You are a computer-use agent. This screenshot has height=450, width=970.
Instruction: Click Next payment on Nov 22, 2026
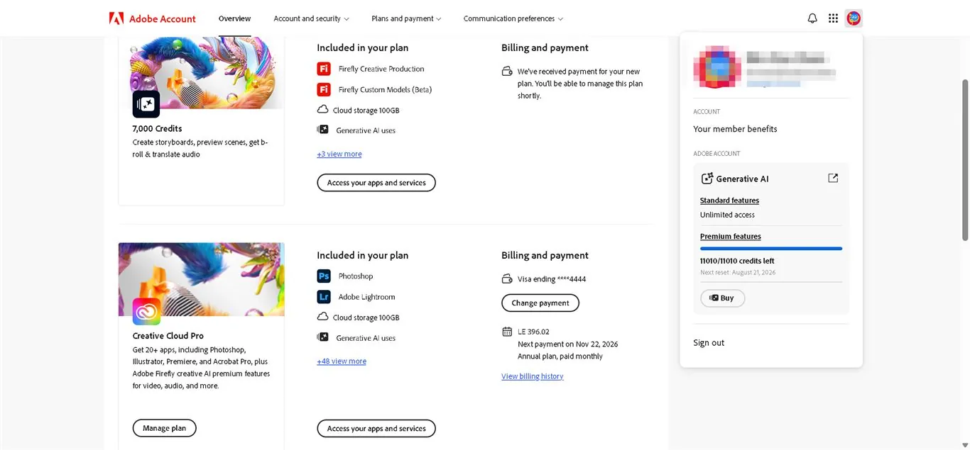568,344
